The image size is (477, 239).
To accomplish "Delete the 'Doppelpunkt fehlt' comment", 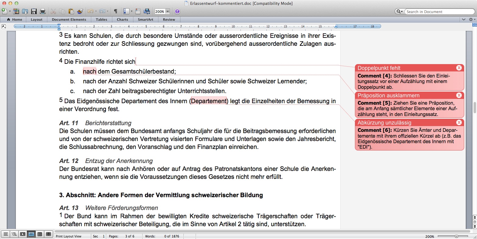I will point(459,68).
